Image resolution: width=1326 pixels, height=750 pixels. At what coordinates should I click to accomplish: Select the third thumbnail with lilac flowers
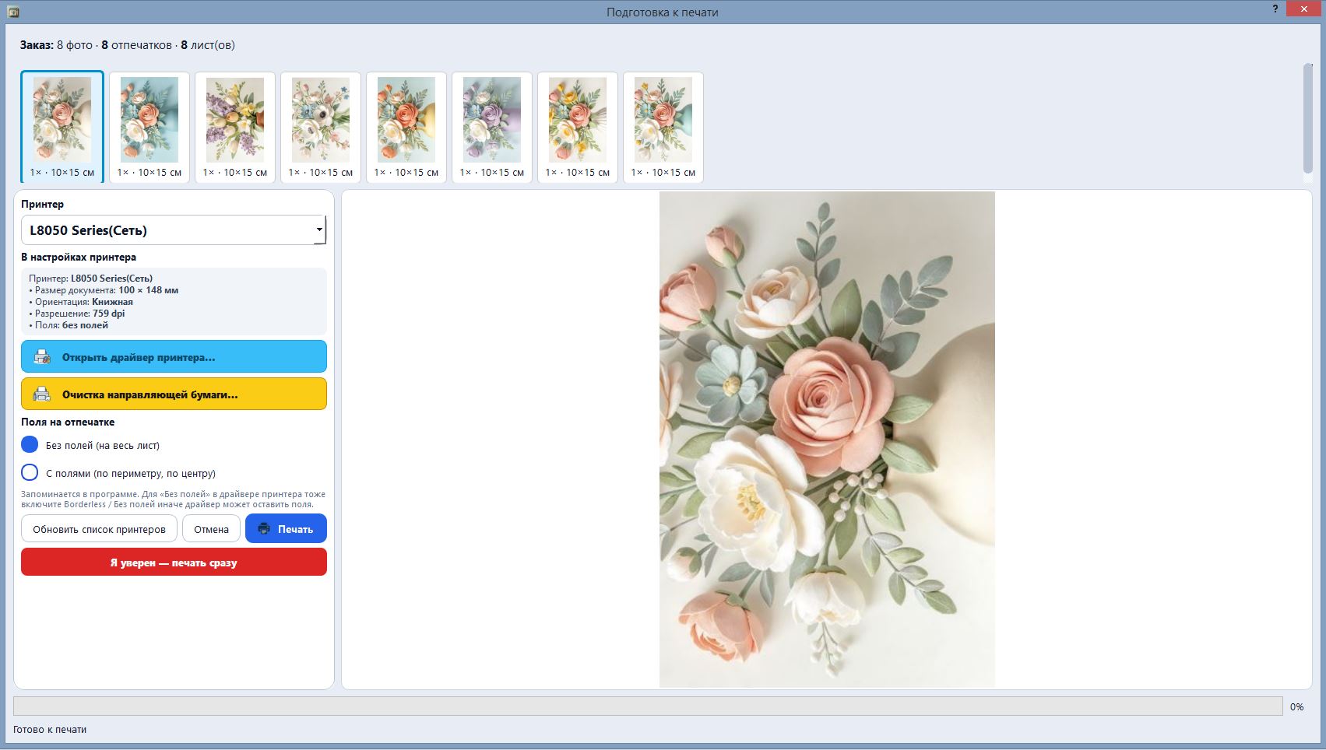pos(235,128)
